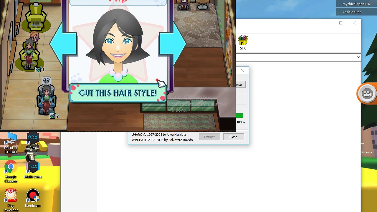Select customer number 1 in yellow chair
The width and height of the screenshot is (377, 212).
29,54
